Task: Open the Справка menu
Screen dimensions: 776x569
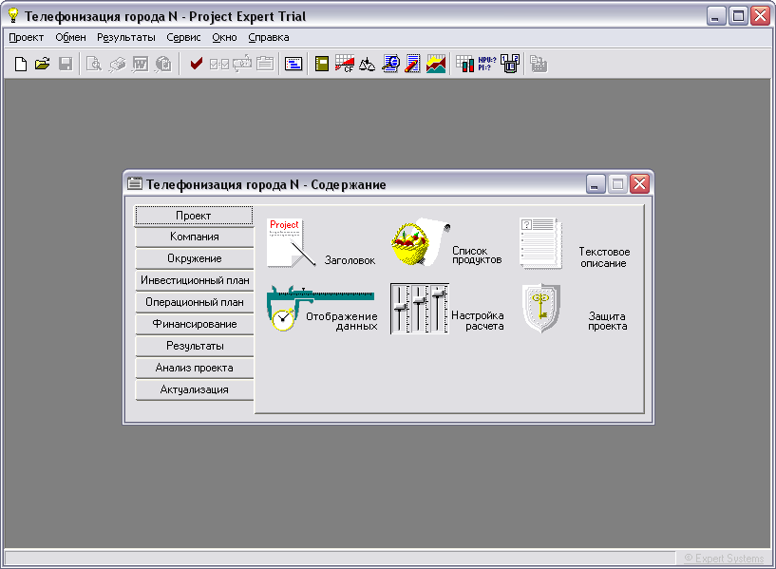Action: 269,37
